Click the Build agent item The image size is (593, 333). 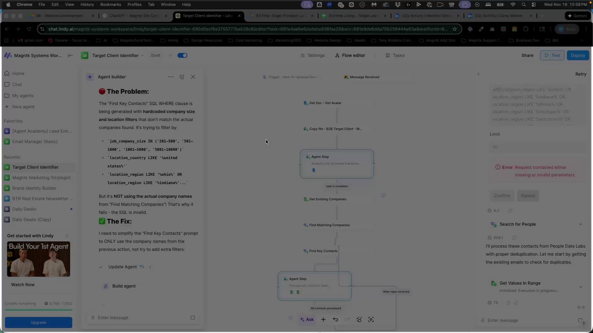(124, 286)
